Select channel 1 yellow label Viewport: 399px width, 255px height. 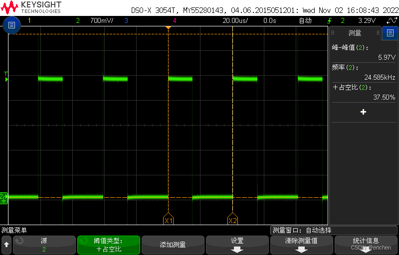pos(29,20)
